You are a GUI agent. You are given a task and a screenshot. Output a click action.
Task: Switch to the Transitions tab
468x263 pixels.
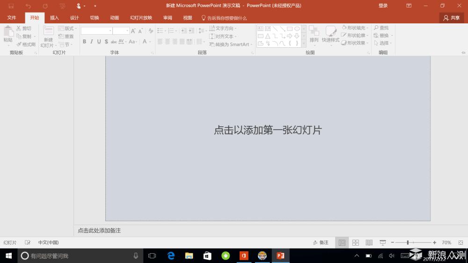[95, 18]
